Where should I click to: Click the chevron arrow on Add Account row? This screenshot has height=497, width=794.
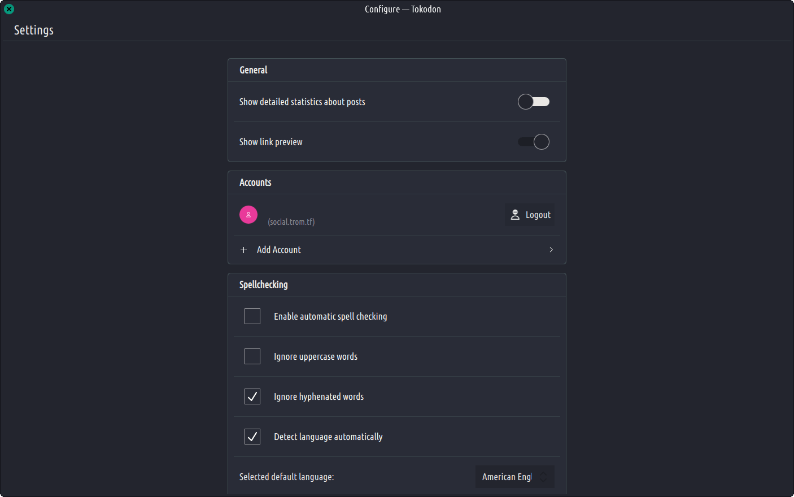tap(551, 250)
